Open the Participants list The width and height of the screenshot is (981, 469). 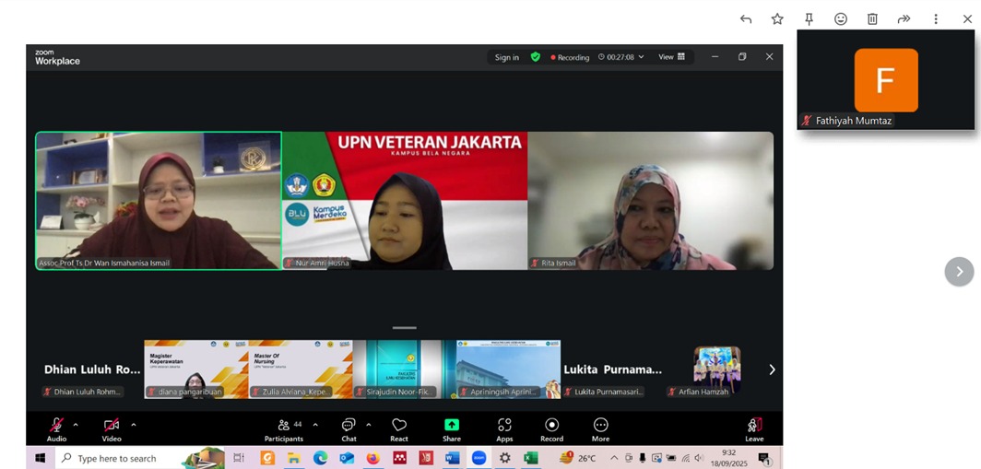(284, 425)
